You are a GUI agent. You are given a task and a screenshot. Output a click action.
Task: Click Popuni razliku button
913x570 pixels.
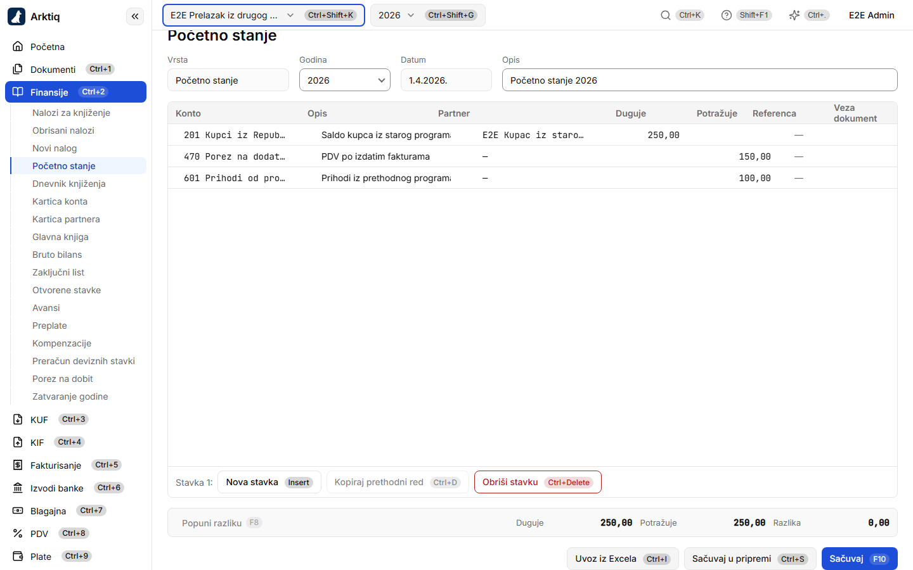[x=222, y=522]
